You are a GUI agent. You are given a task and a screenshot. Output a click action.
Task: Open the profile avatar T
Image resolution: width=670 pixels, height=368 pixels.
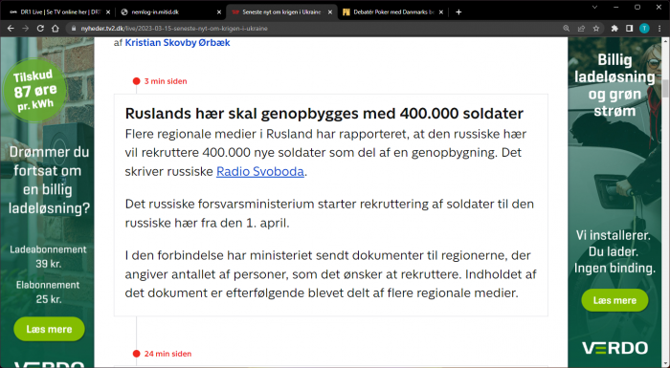[x=644, y=29]
